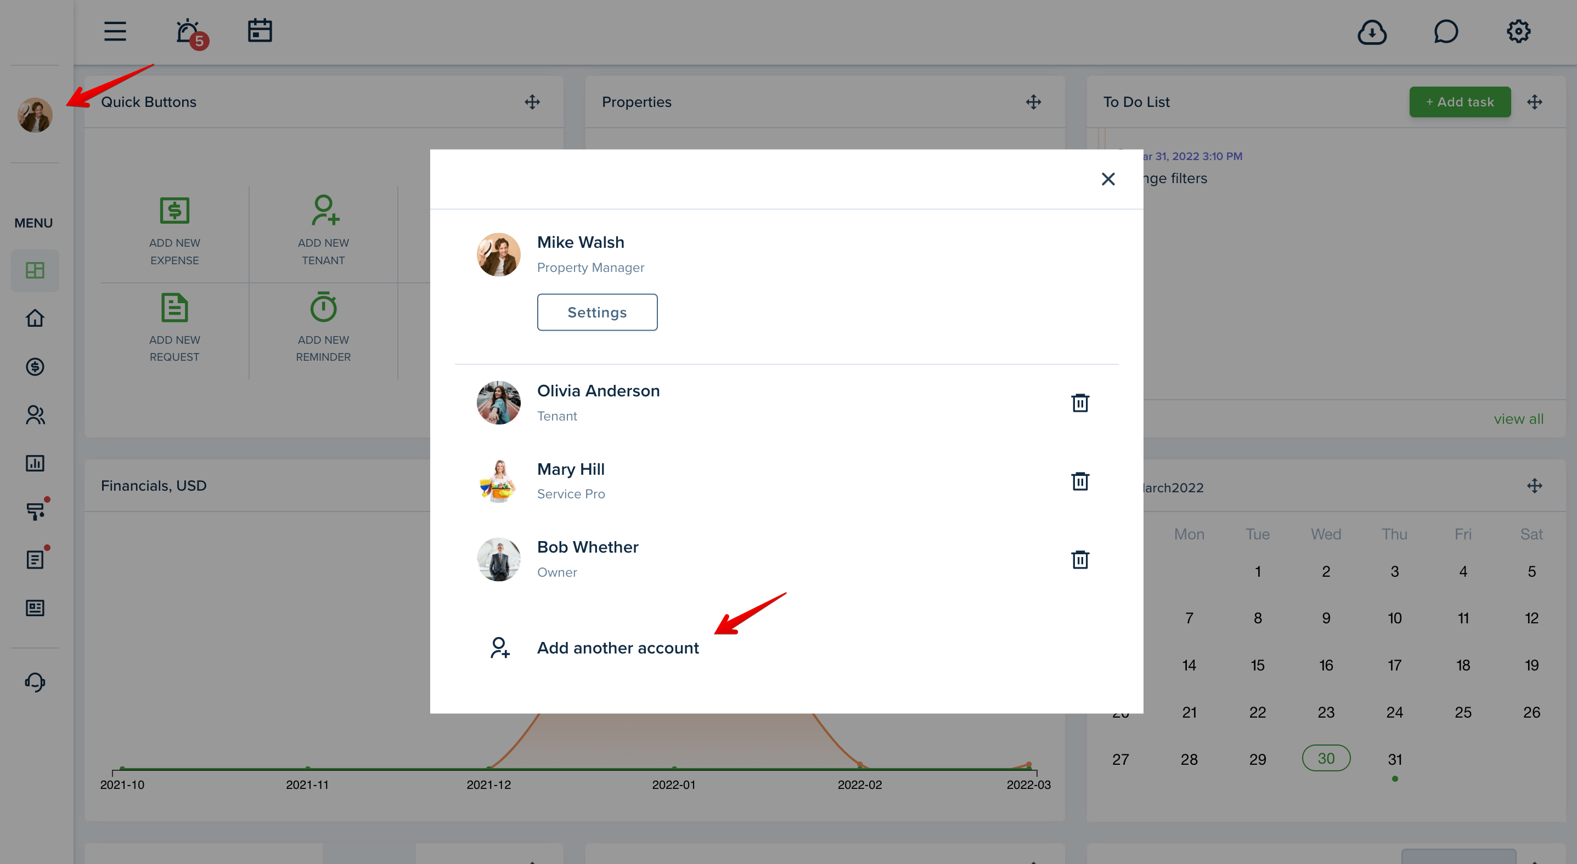The image size is (1577, 864).
Task: Click the cloud download icon
Action: click(1372, 32)
